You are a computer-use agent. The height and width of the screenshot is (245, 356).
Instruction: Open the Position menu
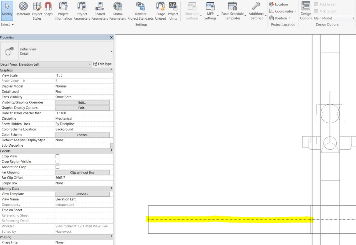[x=280, y=18]
